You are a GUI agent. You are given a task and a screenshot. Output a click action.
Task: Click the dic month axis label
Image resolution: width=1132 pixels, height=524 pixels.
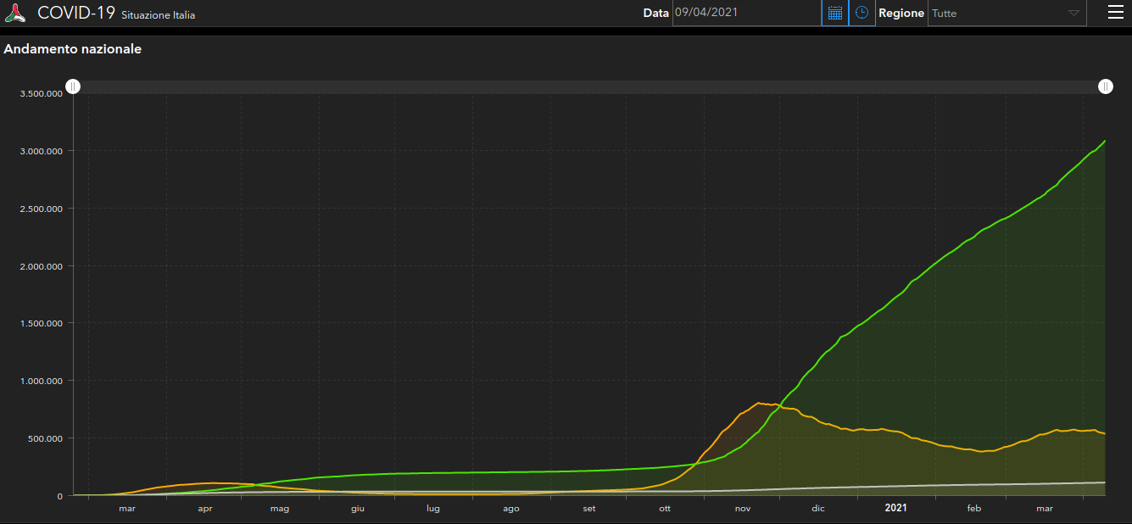tap(818, 509)
